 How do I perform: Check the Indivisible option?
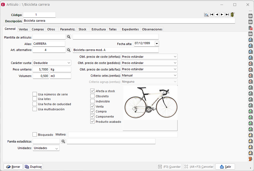tap(92, 101)
